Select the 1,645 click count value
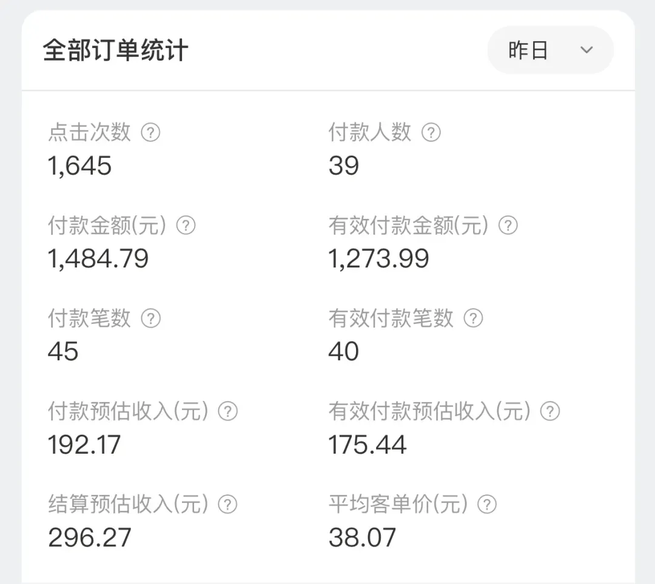The height and width of the screenshot is (584, 655). [79, 166]
